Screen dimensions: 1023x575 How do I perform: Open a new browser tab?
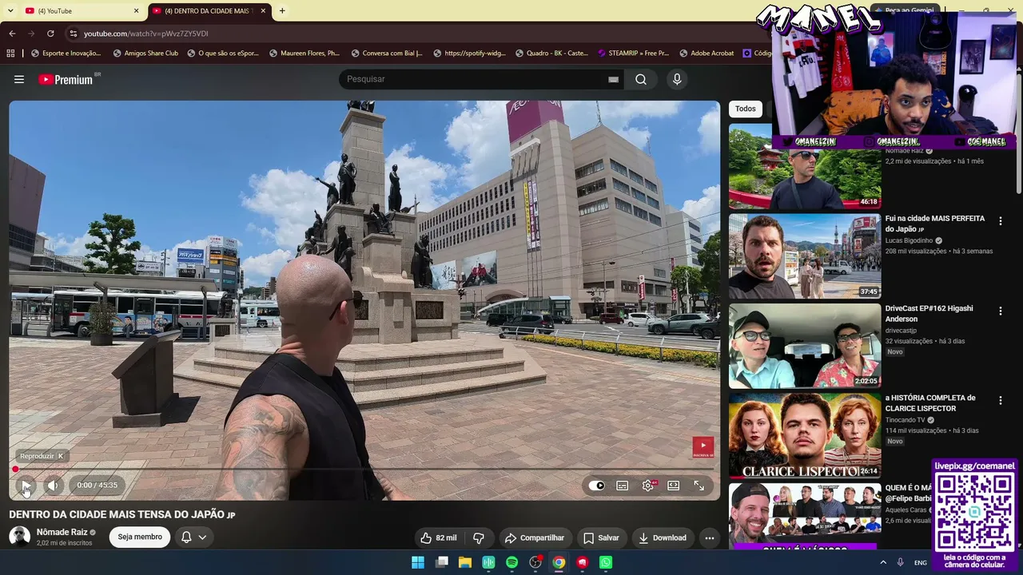pos(282,10)
